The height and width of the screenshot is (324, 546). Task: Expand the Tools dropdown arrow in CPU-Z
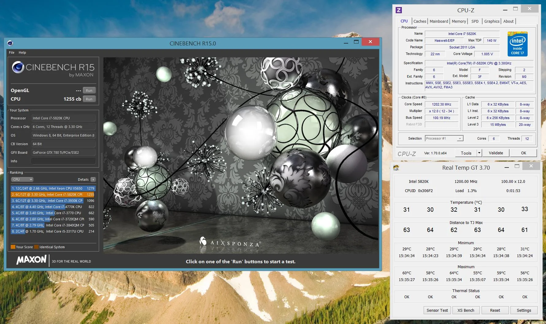click(479, 153)
